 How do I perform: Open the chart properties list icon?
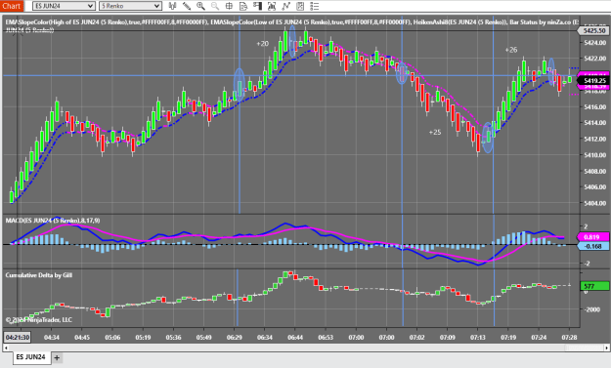314,6
